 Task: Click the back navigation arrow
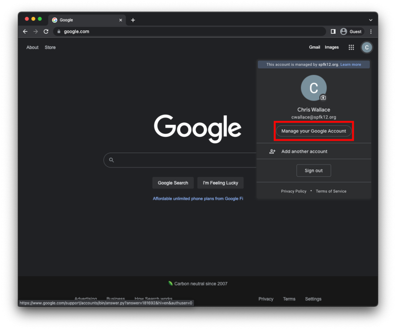pyautogui.click(x=25, y=31)
